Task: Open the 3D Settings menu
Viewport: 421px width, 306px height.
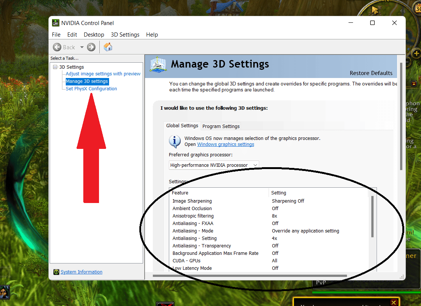Action: [x=125, y=34]
